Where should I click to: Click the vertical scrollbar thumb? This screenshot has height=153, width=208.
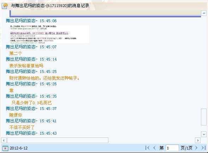(x=204, y=117)
